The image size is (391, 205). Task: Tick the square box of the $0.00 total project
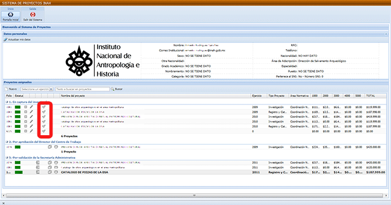click(26, 131)
